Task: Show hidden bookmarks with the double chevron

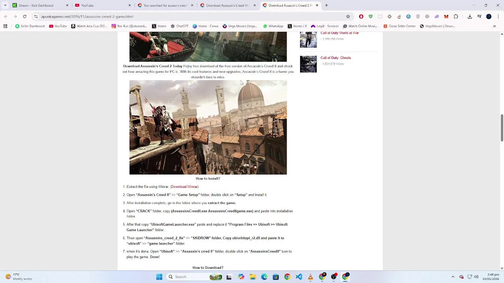Action: coord(495,26)
